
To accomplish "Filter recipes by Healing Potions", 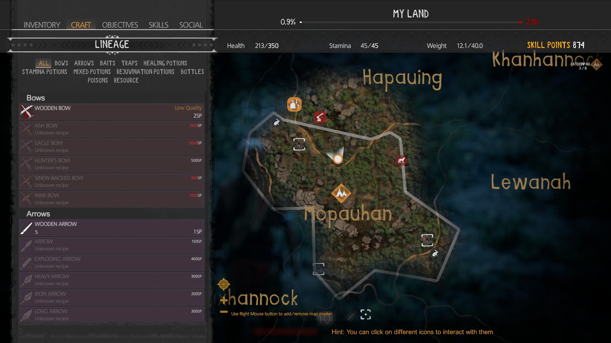I will click(165, 63).
